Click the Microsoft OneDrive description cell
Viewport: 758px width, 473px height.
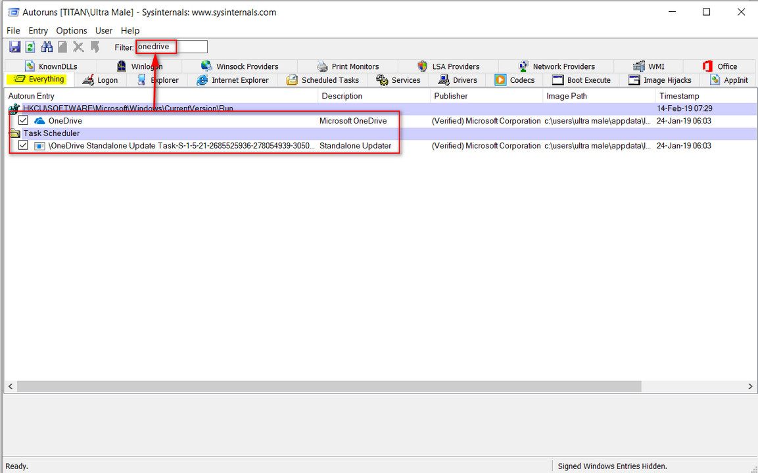coord(353,121)
